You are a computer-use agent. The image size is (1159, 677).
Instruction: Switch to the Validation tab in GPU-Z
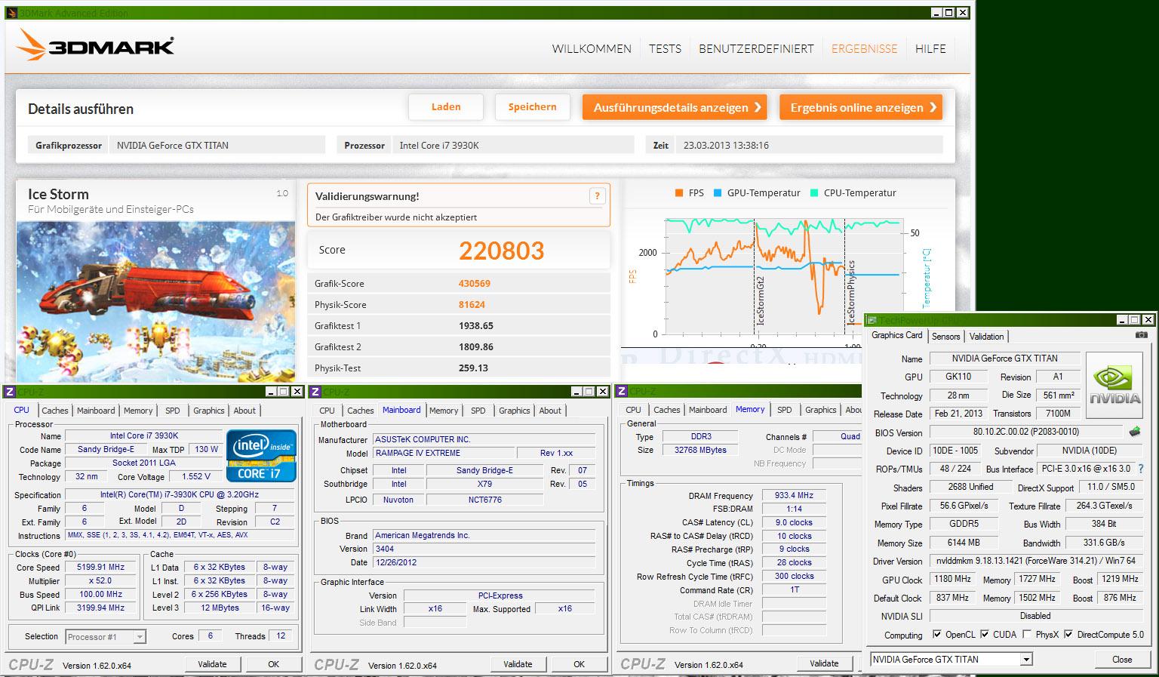pyautogui.click(x=986, y=337)
